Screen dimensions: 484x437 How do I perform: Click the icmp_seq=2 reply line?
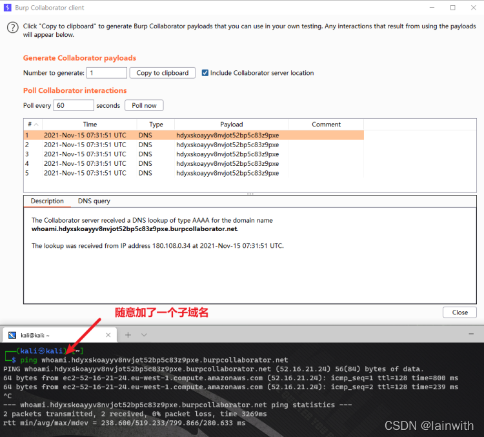point(231,387)
